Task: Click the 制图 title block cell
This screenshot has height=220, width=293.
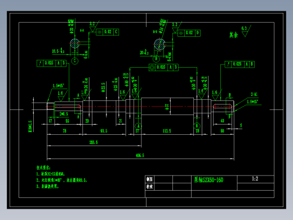Action: tap(149, 179)
